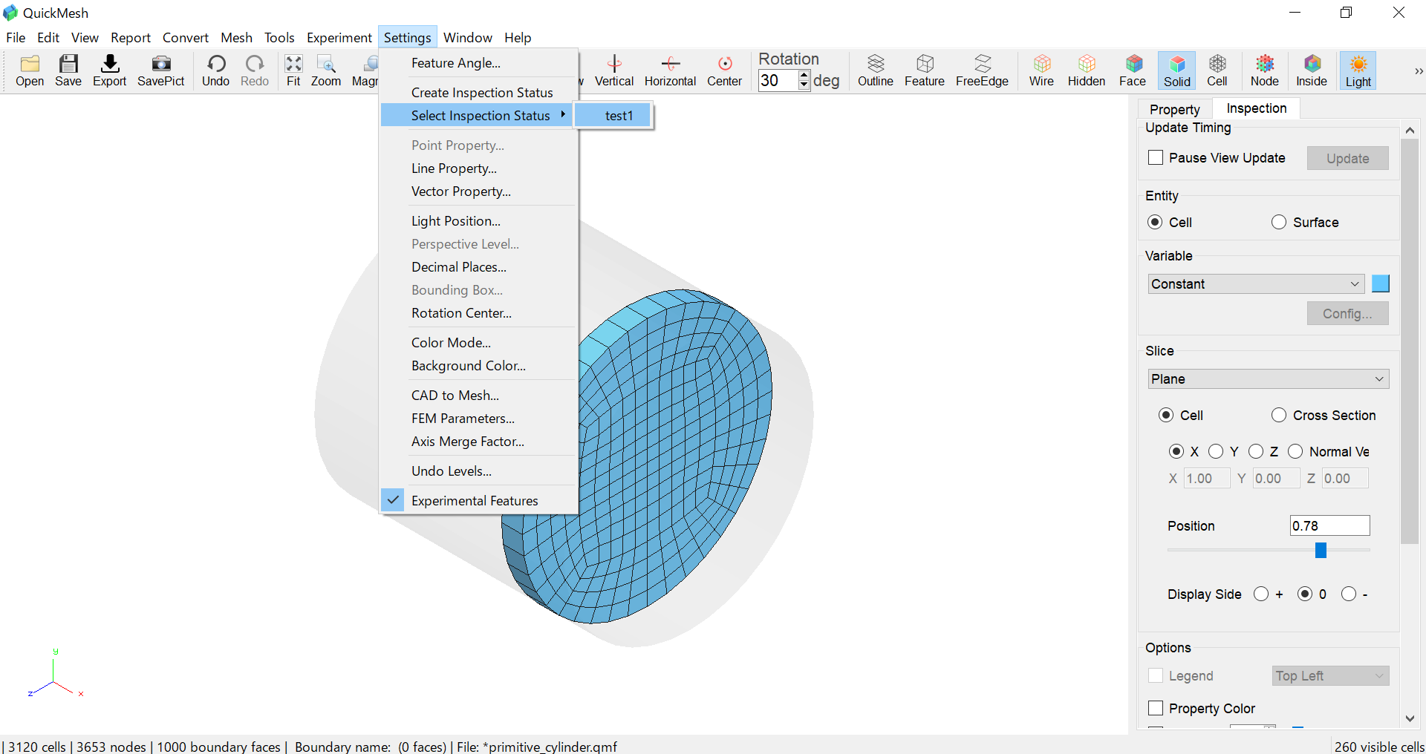
Task: Select the Normal Vector radio button
Action: tap(1295, 451)
